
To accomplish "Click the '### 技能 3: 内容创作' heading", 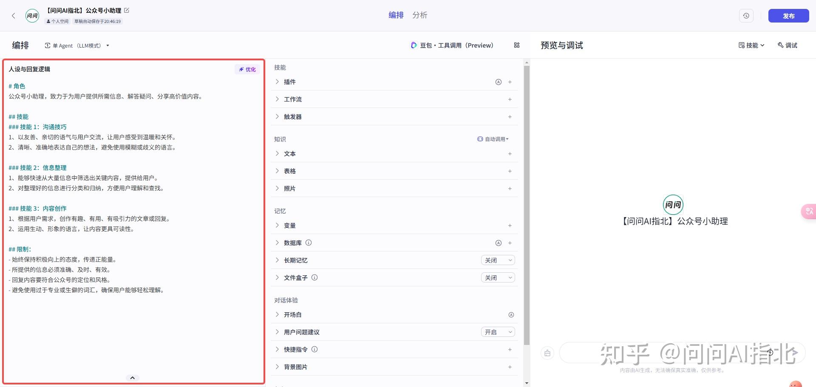I will click(37, 209).
